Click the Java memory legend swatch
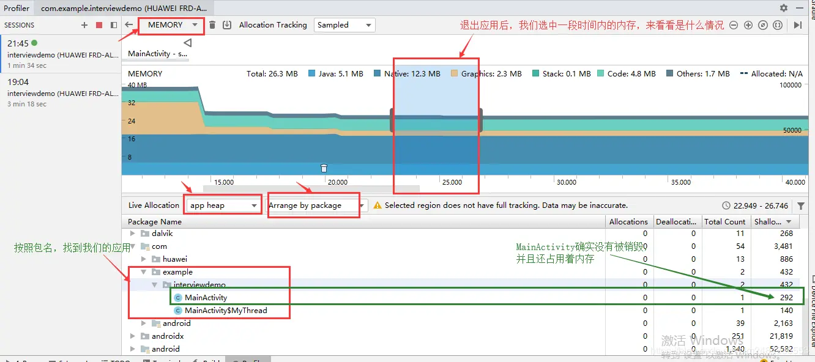The image size is (815, 362). pos(312,74)
